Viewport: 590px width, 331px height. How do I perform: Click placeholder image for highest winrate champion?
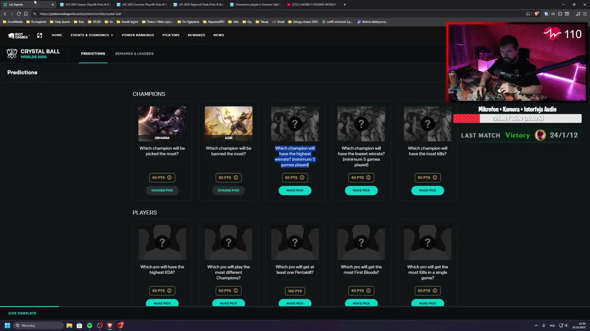295,124
